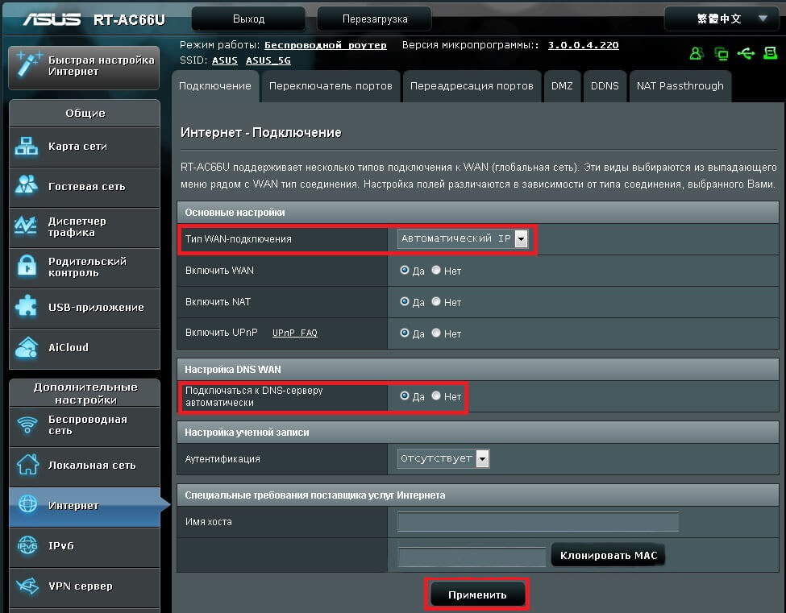786x613 pixels.
Task: Click the green USB status icon
Action: point(746,53)
